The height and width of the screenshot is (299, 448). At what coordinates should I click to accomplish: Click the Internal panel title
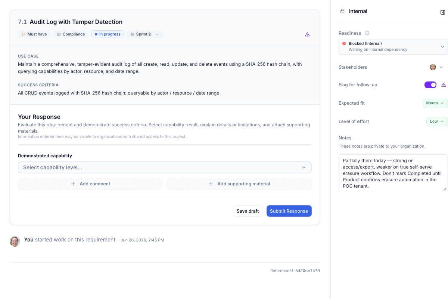pos(358,11)
